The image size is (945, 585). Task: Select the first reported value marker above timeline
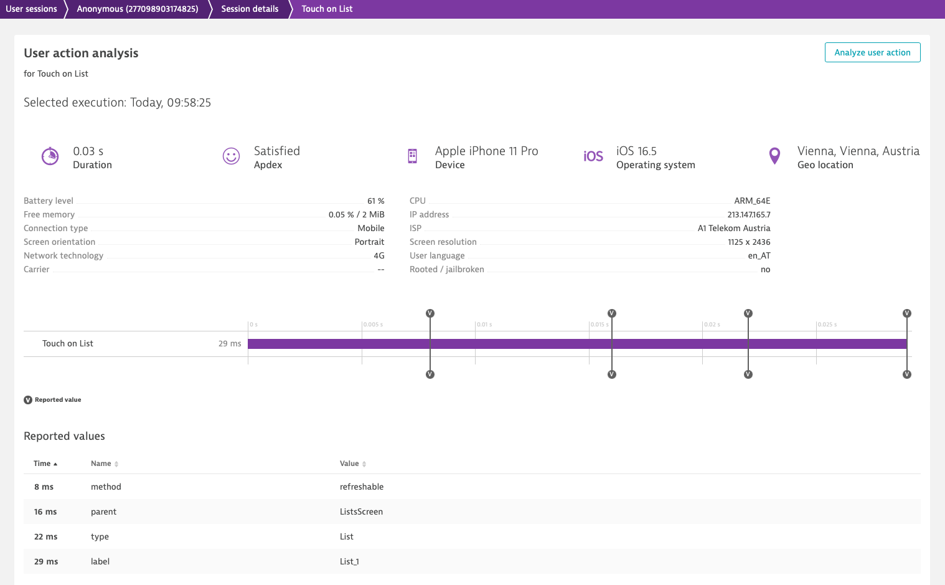(430, 313)
